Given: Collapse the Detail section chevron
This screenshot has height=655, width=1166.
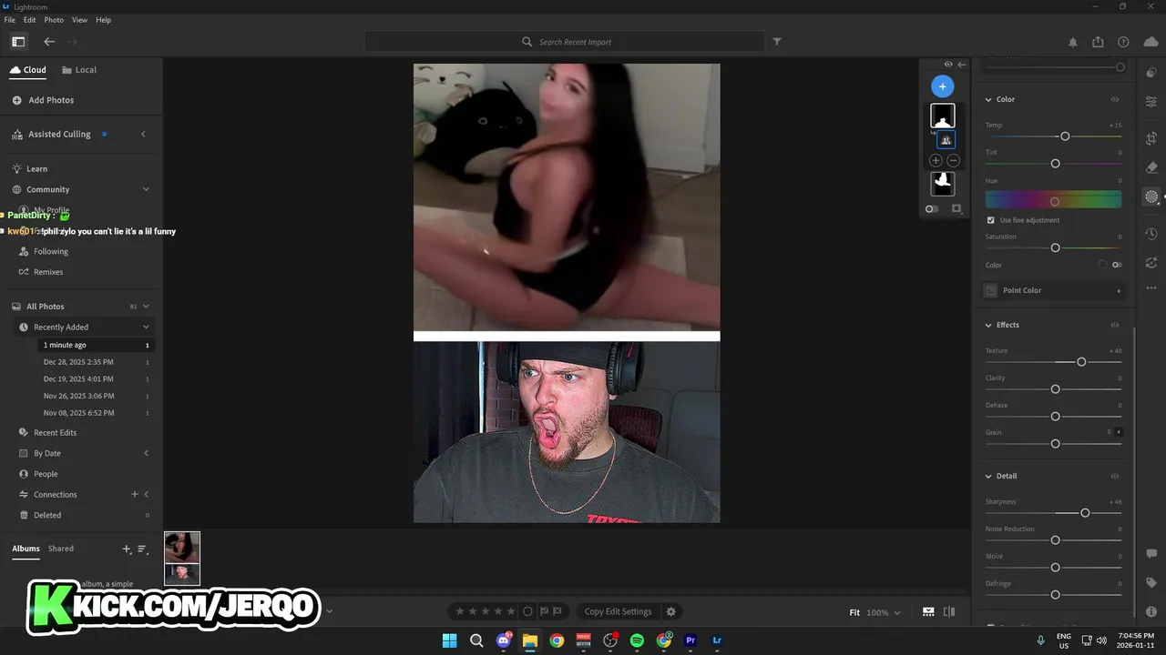Looking at the screenshot, I should (x=988, y=476).
